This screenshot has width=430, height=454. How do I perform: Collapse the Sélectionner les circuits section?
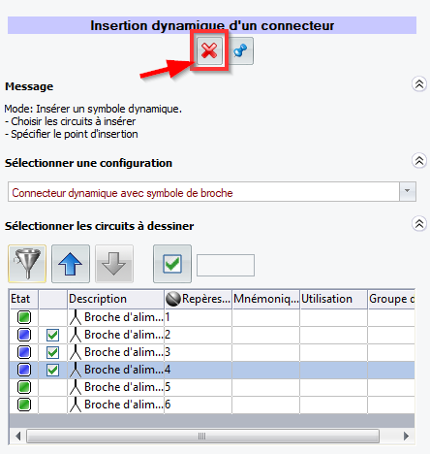(x=419, y=223)
